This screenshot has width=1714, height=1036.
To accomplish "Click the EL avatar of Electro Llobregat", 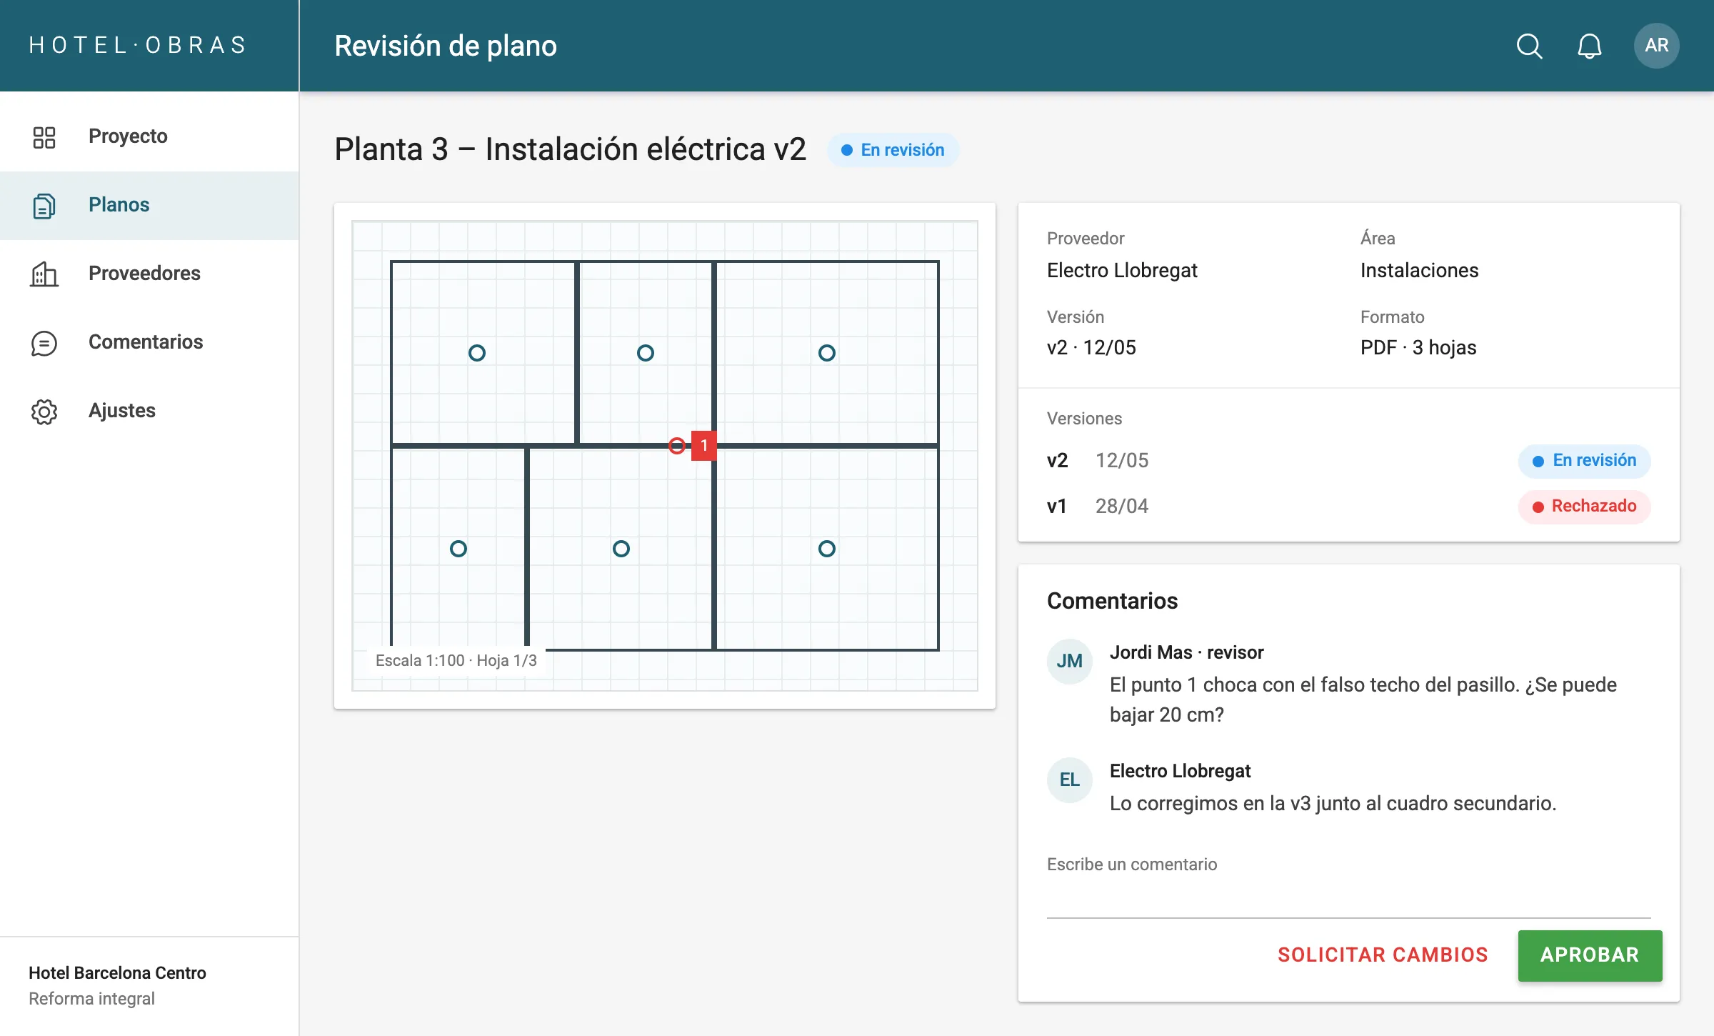I will [x=1069, y=780].
